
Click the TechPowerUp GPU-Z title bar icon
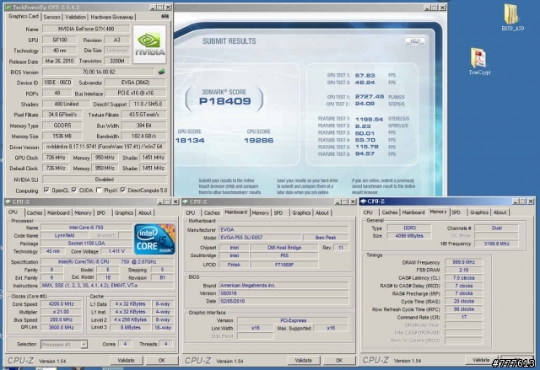(x=8, y=7)
